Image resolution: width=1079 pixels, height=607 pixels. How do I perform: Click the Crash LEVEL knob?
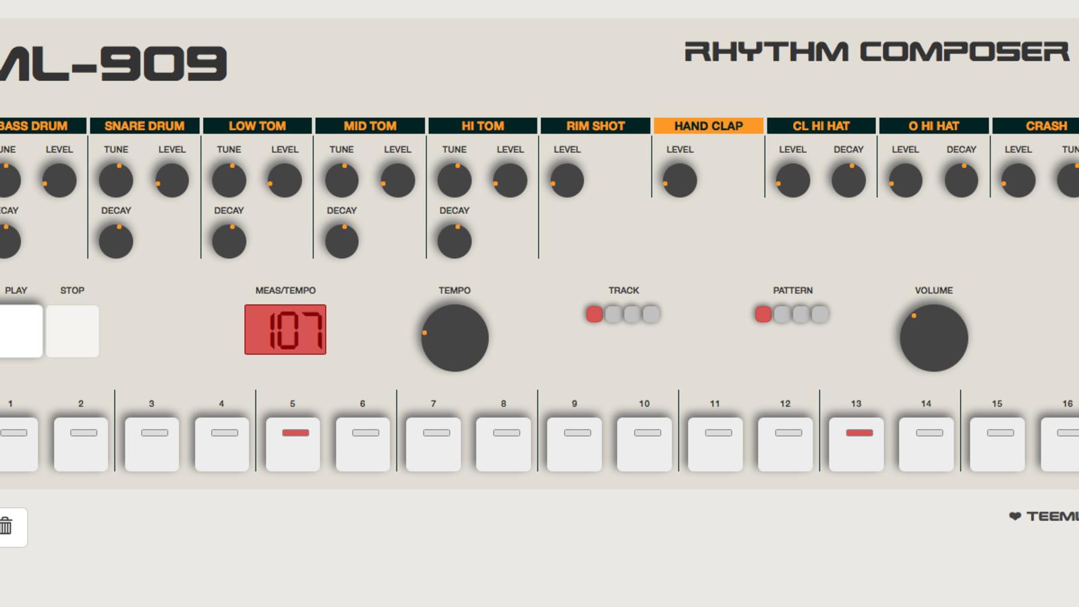[1018, 180]
